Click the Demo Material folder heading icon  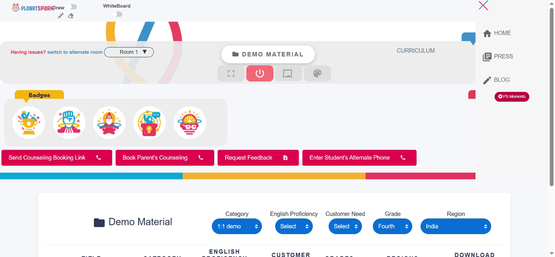(99, 223)
